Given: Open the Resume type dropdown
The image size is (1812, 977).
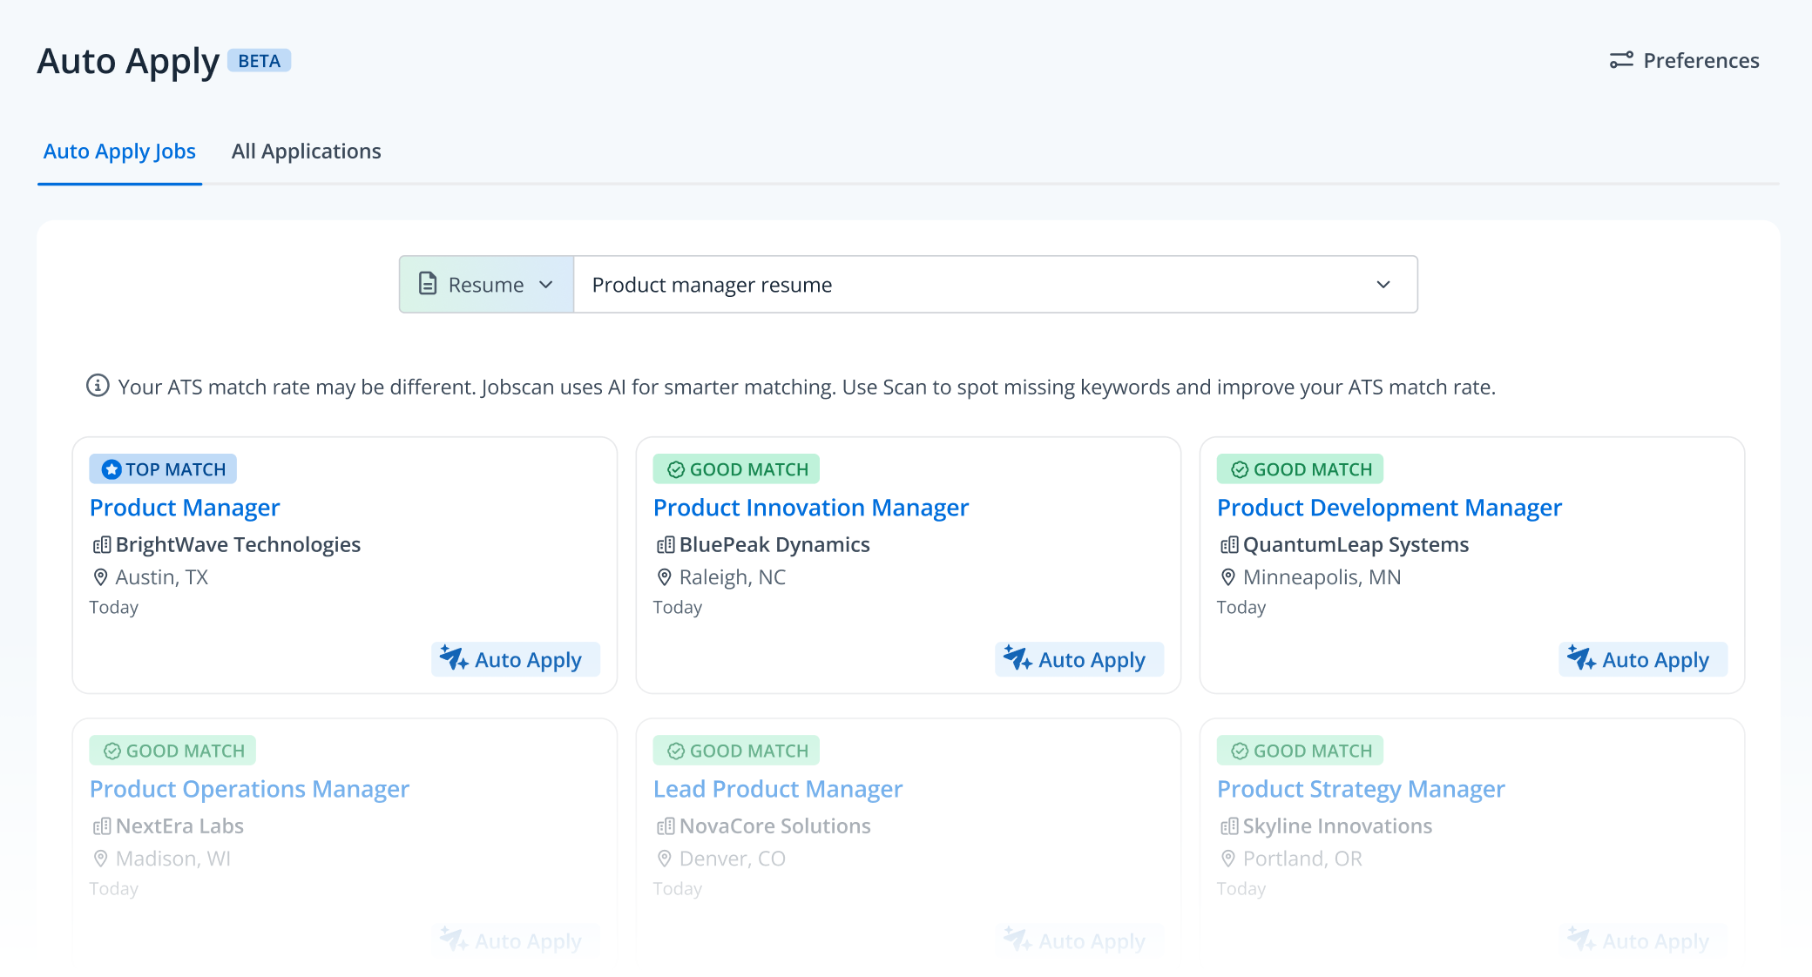Looking at the screenshot, I should (486, 285).
